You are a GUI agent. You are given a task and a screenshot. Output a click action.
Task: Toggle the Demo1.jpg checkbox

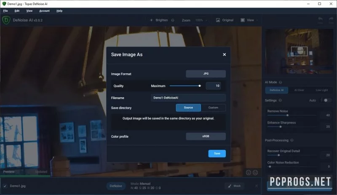pyautogui.click(x=5, y=186)
